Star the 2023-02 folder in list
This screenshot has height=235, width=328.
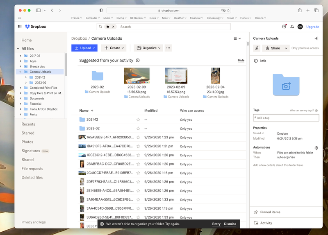tap(138, 129)
